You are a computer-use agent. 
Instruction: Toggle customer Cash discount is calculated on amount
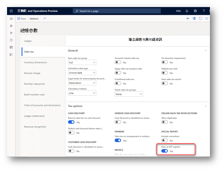click(x=71, y=151)
